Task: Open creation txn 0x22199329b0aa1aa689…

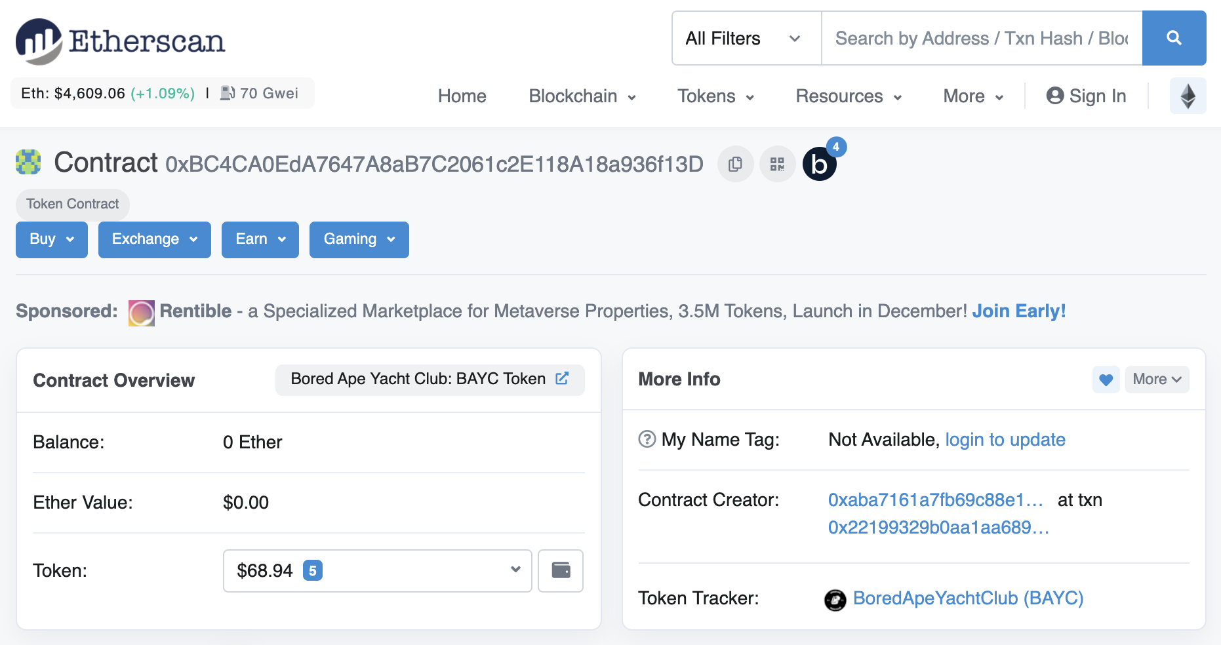Action: (938, 528)
